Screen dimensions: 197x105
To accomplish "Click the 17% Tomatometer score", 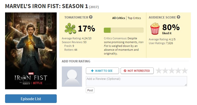I will pos(86,28).
